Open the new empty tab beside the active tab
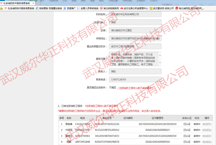This screenshot has height=145, width=216. (38, 3)
